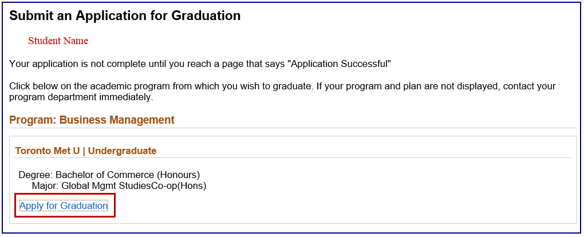Click the "Major:" label
Image resolution: width=584 pixels, height=237 pixels.
(45, 185)
